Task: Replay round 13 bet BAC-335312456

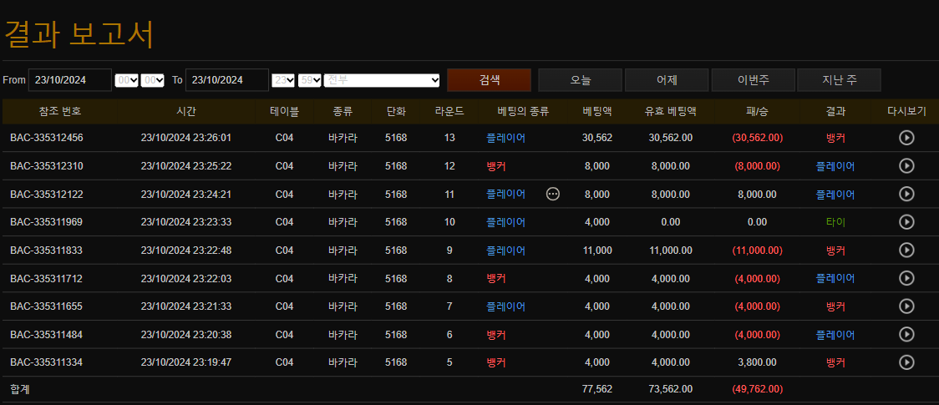Action: click(906, 138)
